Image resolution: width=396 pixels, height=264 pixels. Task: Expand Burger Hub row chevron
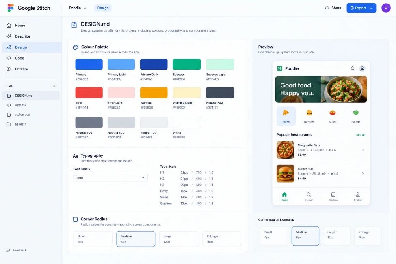pyautogui.click(x=363, y=174)
